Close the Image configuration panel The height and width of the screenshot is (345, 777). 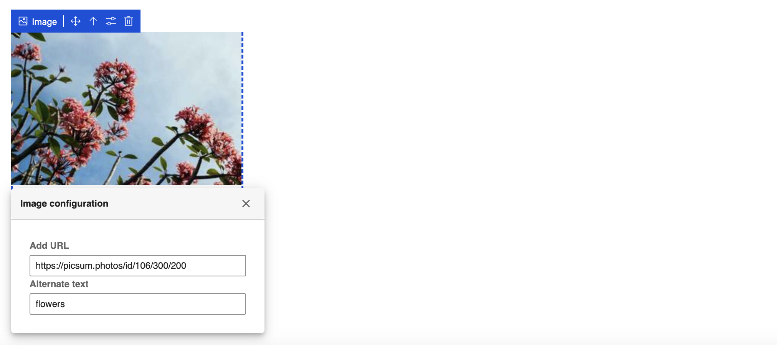pyautogui.click(x=246, y=204)
